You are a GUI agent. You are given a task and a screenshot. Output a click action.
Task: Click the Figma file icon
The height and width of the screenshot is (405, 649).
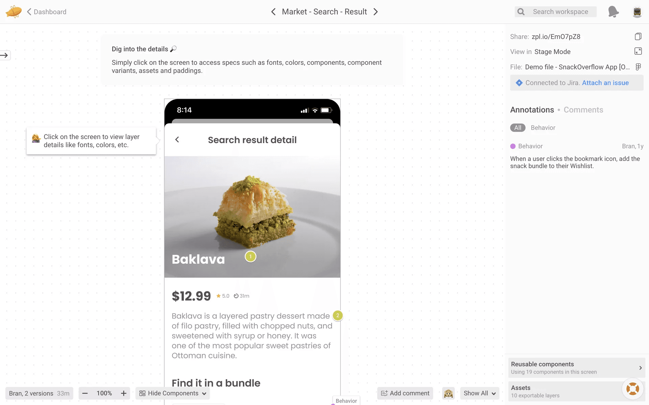pos(638,67)
